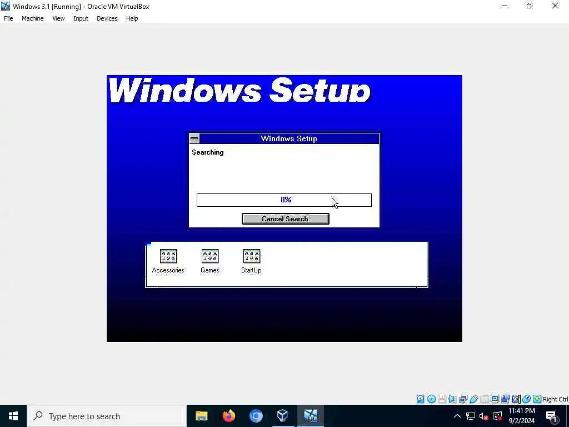Open the StartUp program group icon
Screen dimensions: 569x427
(x=251, y=261)
